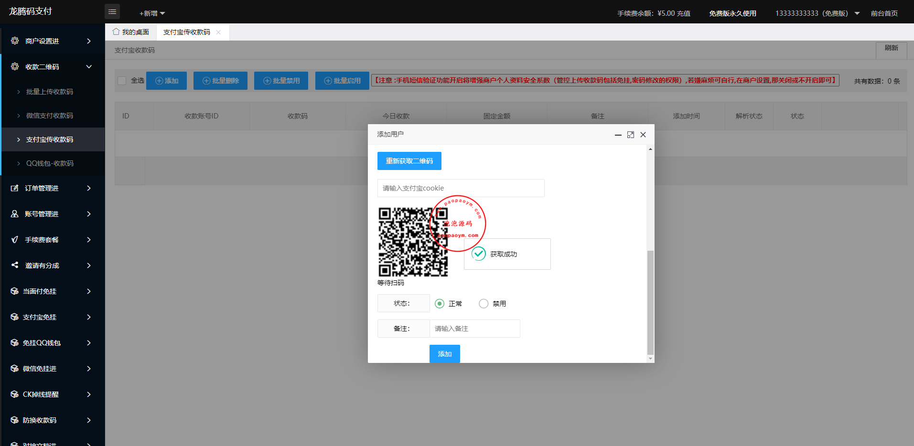This screenshot has height=446, width=914.
Task: Switch to the 我的桌面 tab
Action: 131,32
